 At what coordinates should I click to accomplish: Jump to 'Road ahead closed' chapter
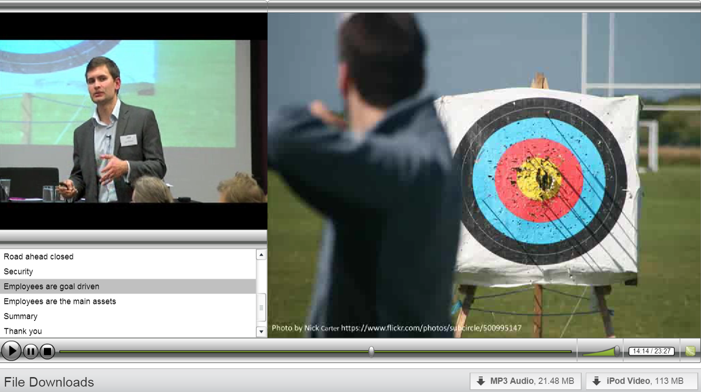[38, 257]
